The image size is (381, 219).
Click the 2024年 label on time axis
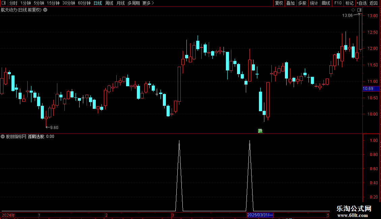click(8, 215)
